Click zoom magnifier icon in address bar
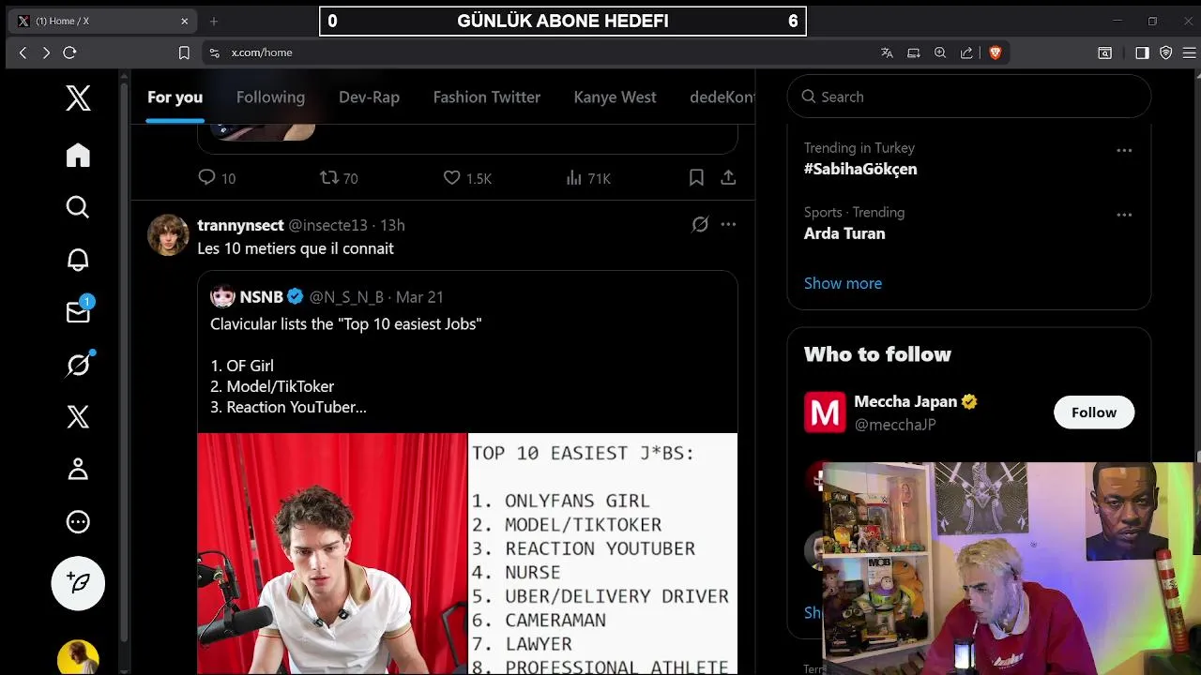Image resolution: width=1201 pixels, height=675 pixels. (x=940, y=52)
